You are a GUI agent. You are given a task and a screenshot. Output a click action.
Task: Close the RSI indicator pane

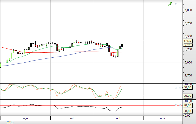point(180,105)
